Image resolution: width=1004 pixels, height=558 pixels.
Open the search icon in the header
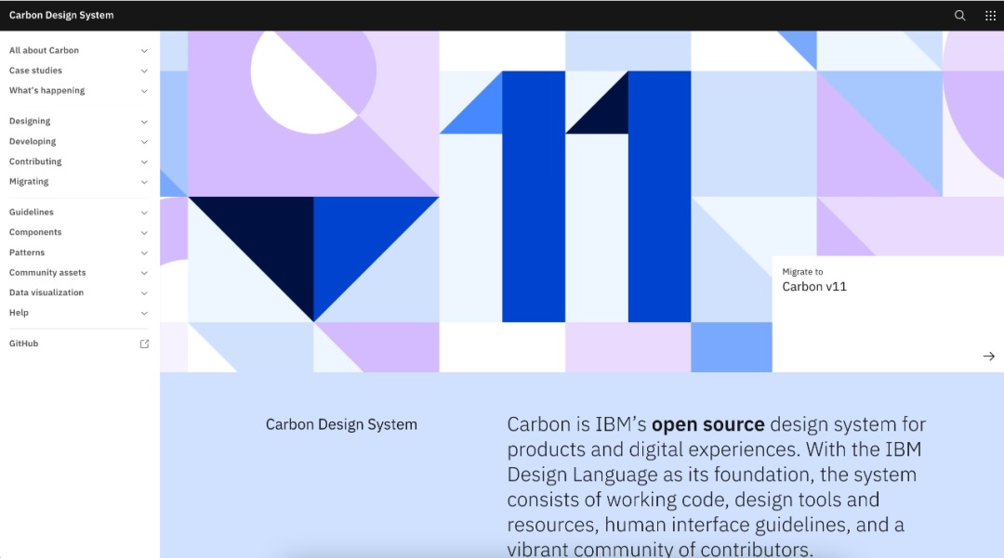tap(959, 16)
